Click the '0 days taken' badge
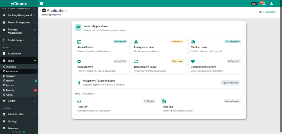This screenshot has width=282, height=134. [177, 61]
